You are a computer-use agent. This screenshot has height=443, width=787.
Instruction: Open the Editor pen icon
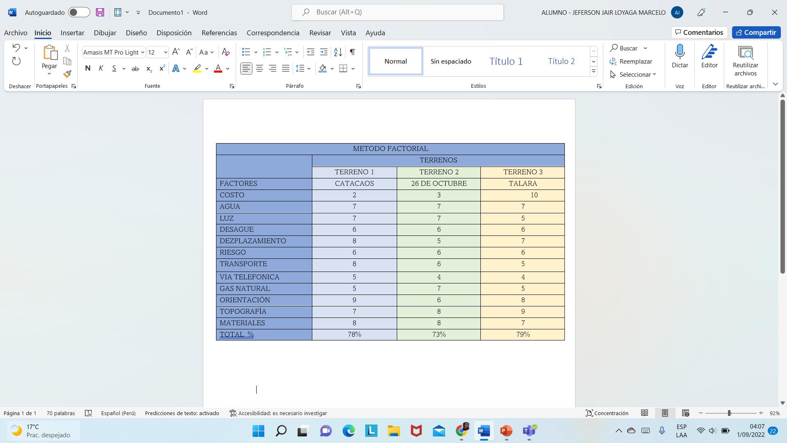point(709,53)
